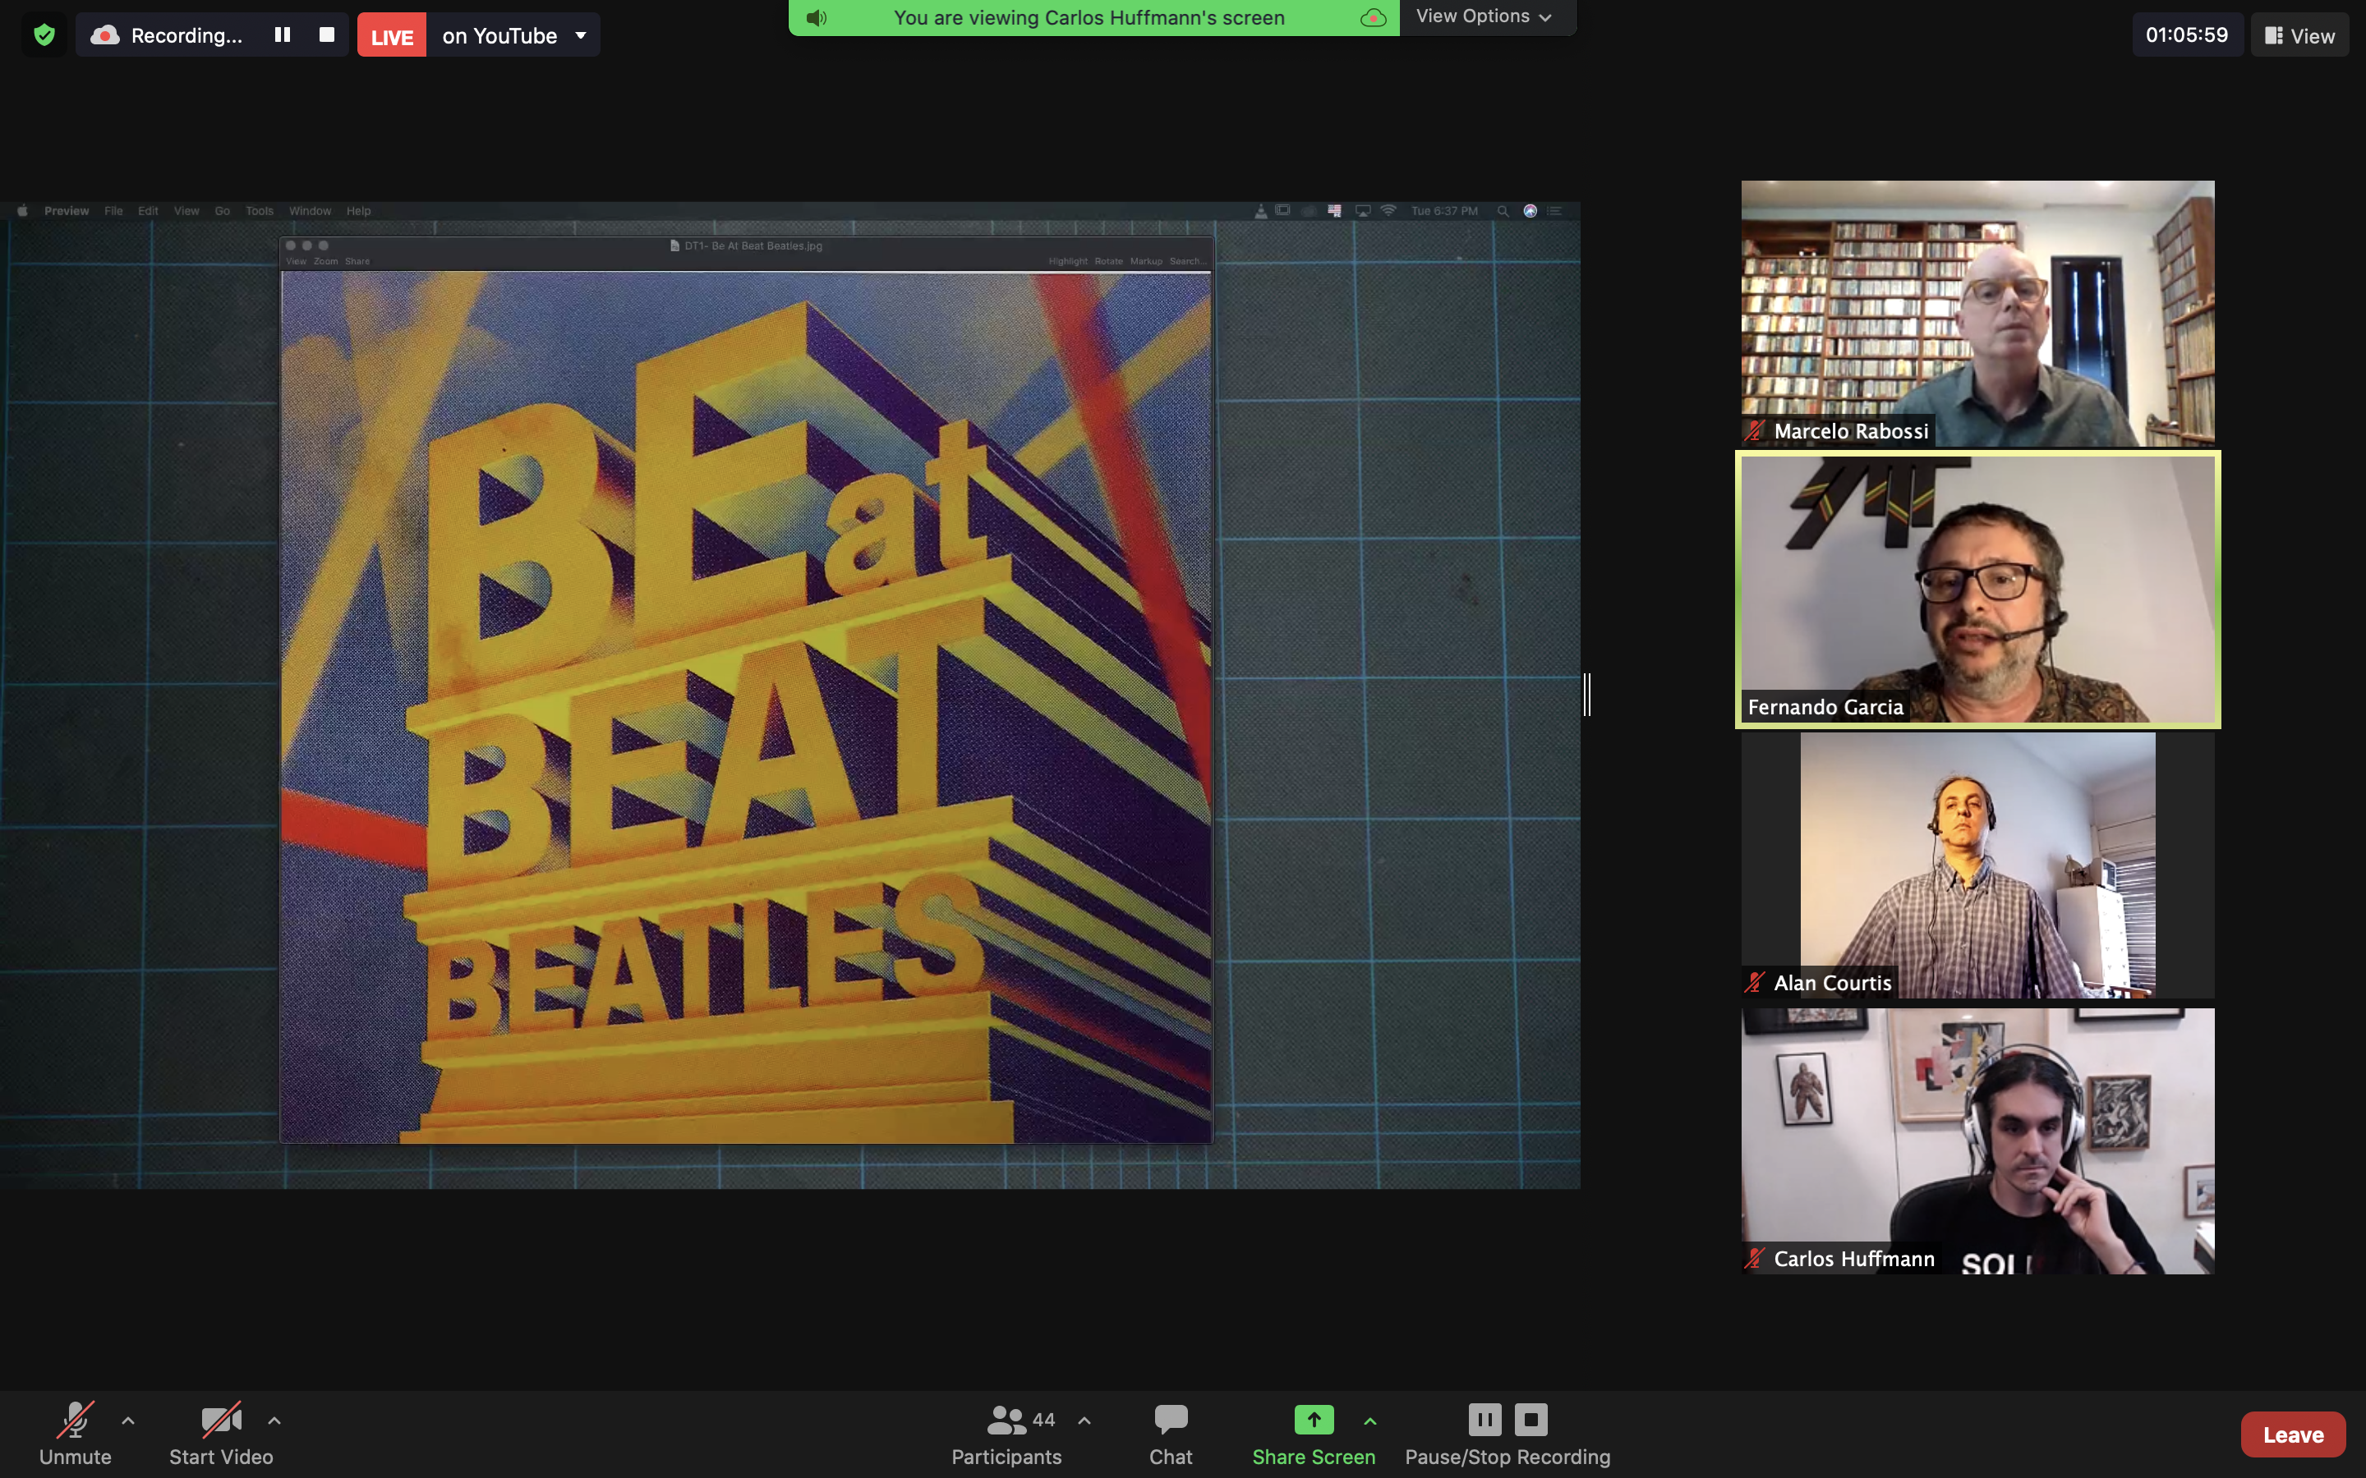Click the speaker icon in sharing banner
2366x1478 pixels.
817,17
